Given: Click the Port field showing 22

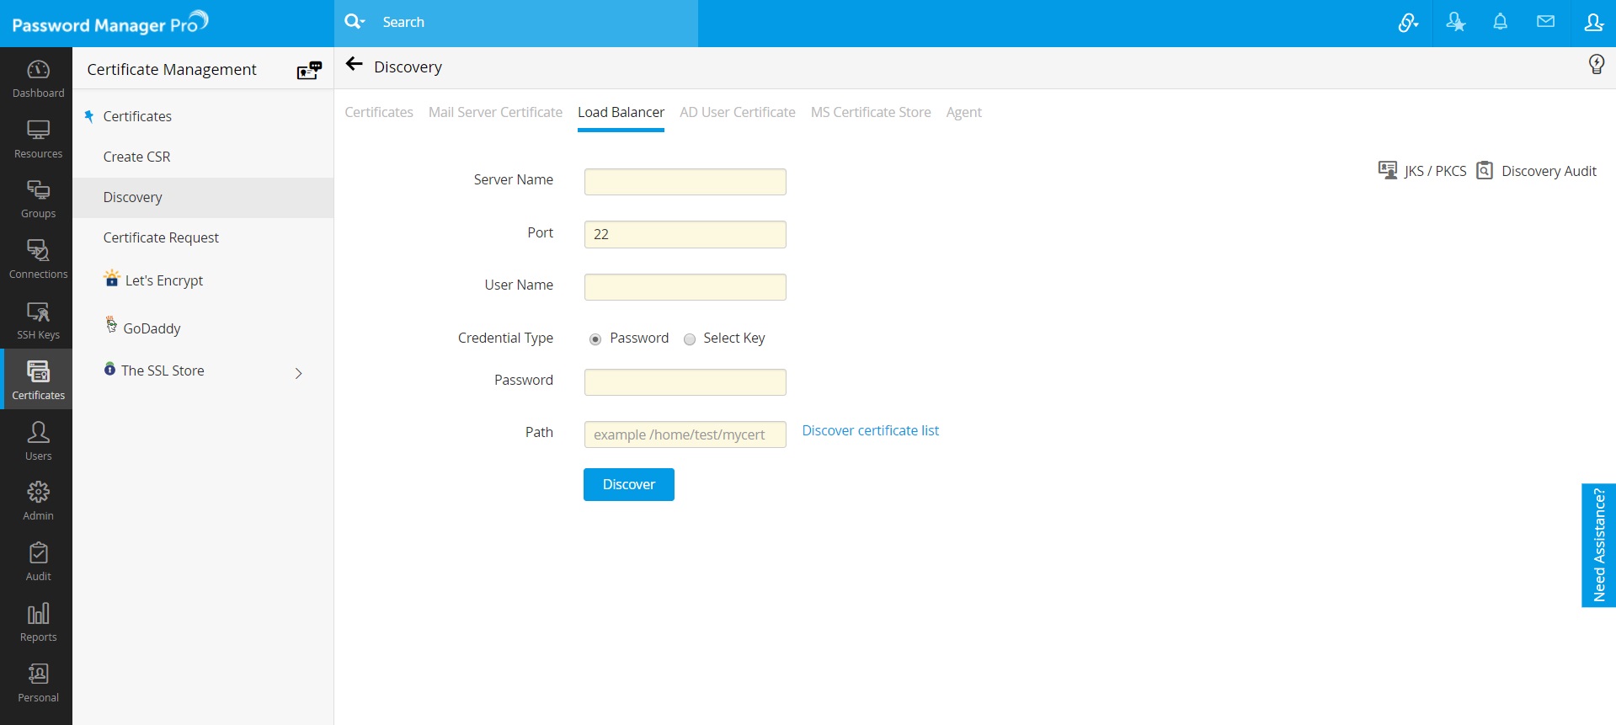Looking at the screenshot, I should click(685, 234).
